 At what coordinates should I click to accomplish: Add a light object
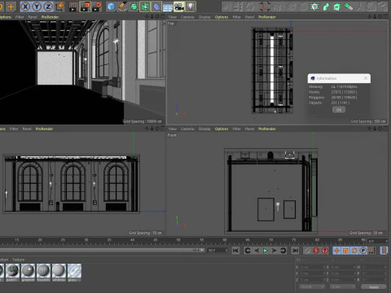(x=191, y=7)
